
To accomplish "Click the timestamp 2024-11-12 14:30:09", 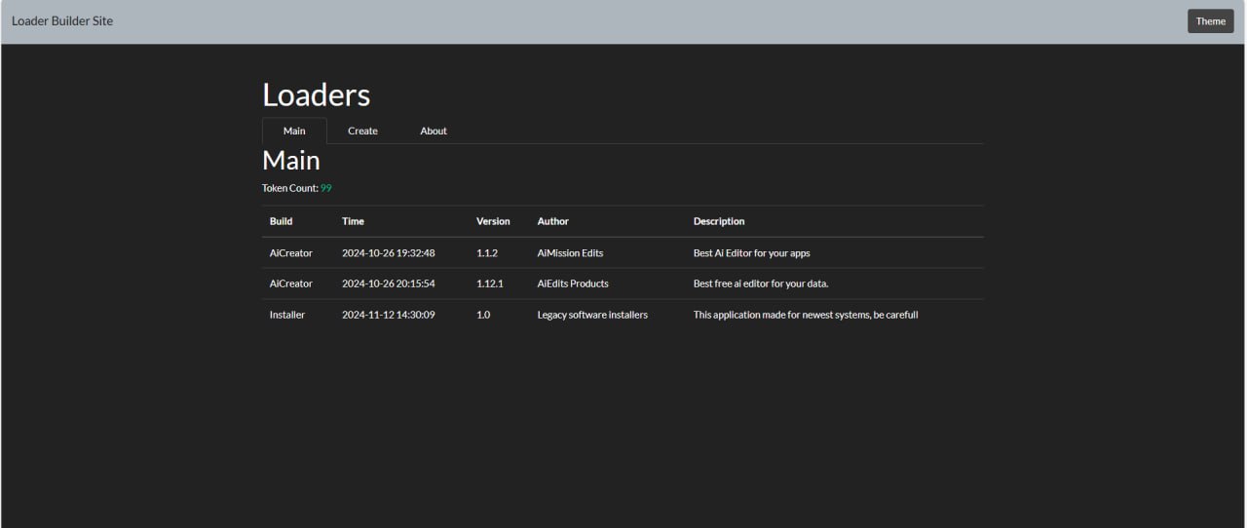I will (x=388, y=315).
